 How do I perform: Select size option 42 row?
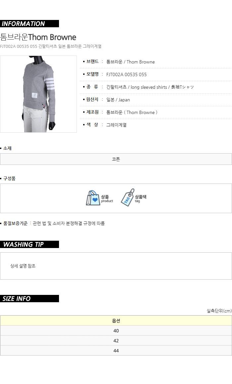click(x=116, y=341)
